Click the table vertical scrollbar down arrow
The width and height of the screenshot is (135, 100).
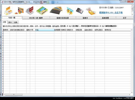click(x=132, y=92)
